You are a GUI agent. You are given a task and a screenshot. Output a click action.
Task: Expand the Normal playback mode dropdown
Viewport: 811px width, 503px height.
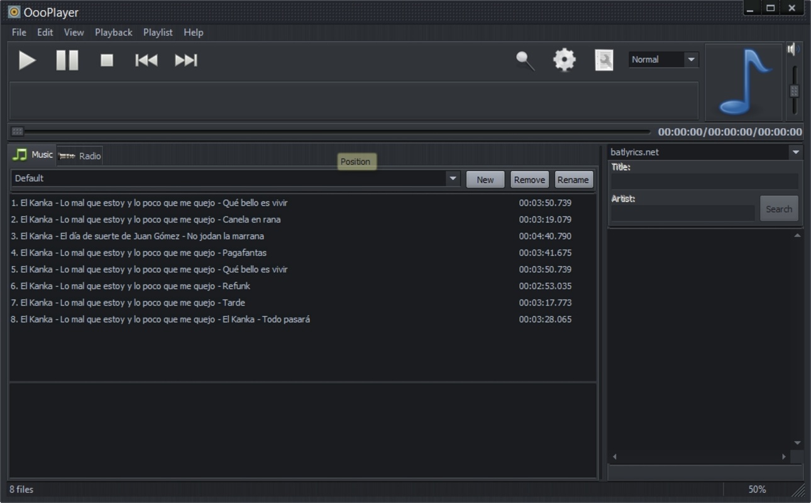pos(691,60)
